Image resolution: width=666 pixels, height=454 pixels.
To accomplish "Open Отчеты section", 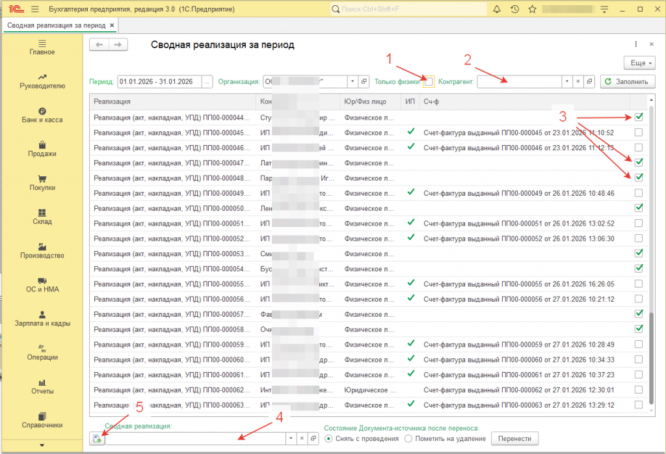I will point(42,386).
